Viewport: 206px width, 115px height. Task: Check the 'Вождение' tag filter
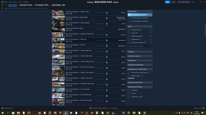(x=129, y=39)
